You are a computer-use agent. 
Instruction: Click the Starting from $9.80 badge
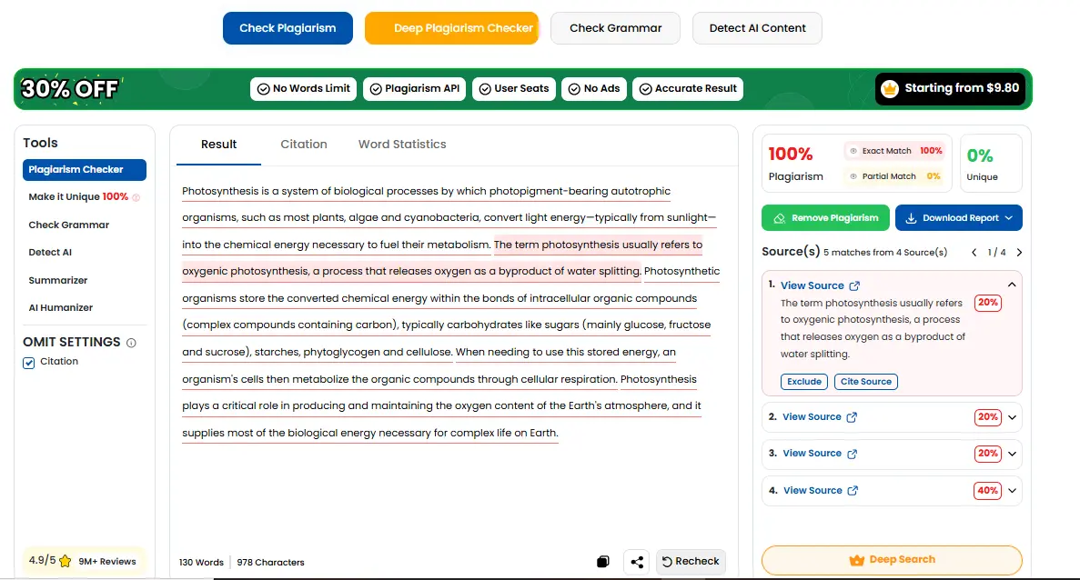click(951, 89)
